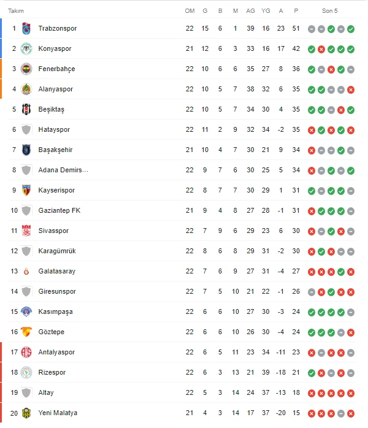Select the Adana Demirspor team name
This screenshot has height=428, width=368.
point(63,170)
